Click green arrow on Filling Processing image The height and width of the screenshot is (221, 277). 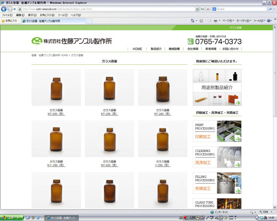click(238, 190)
